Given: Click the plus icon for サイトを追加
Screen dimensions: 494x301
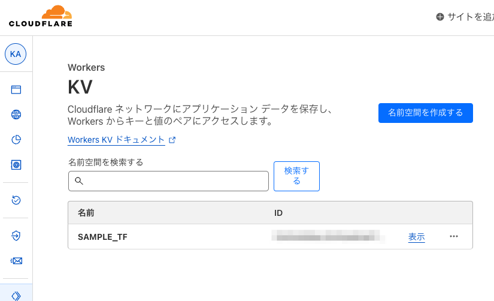Looking at the screenshot, I should [440, 17].
